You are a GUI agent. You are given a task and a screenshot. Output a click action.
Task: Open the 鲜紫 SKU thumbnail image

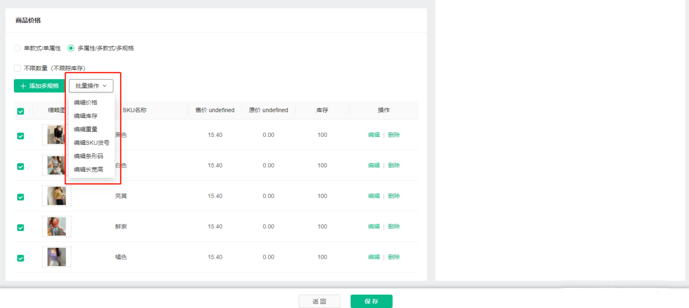(x=56, y=227)
